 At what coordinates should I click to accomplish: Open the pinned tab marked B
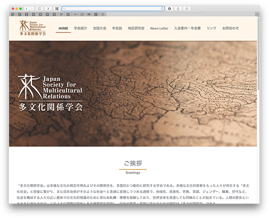click(40, 14)
